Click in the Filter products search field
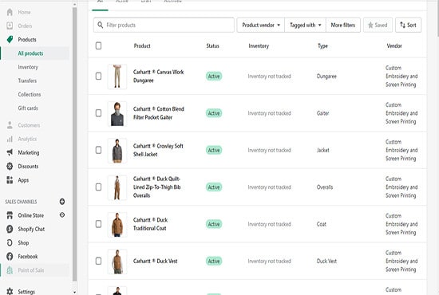This screenshot has width=439, height=295. [x=164, y=25]
